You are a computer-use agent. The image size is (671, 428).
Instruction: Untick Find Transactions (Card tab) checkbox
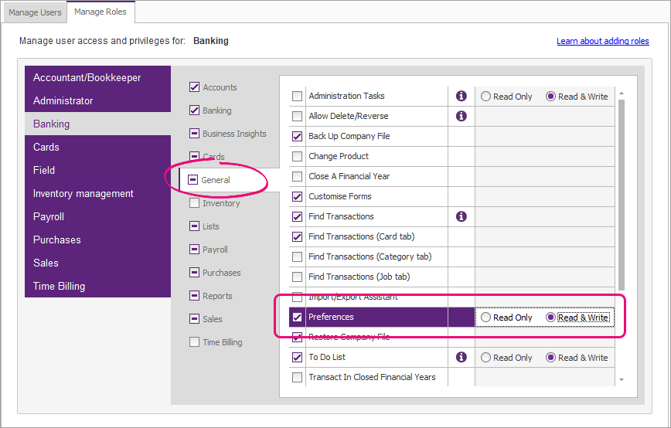coord(297,237)
